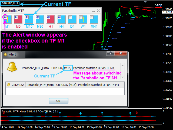Click the MN1 timeframe label
The height and width of the screenshot is (130, 173).
click(94, 27)
